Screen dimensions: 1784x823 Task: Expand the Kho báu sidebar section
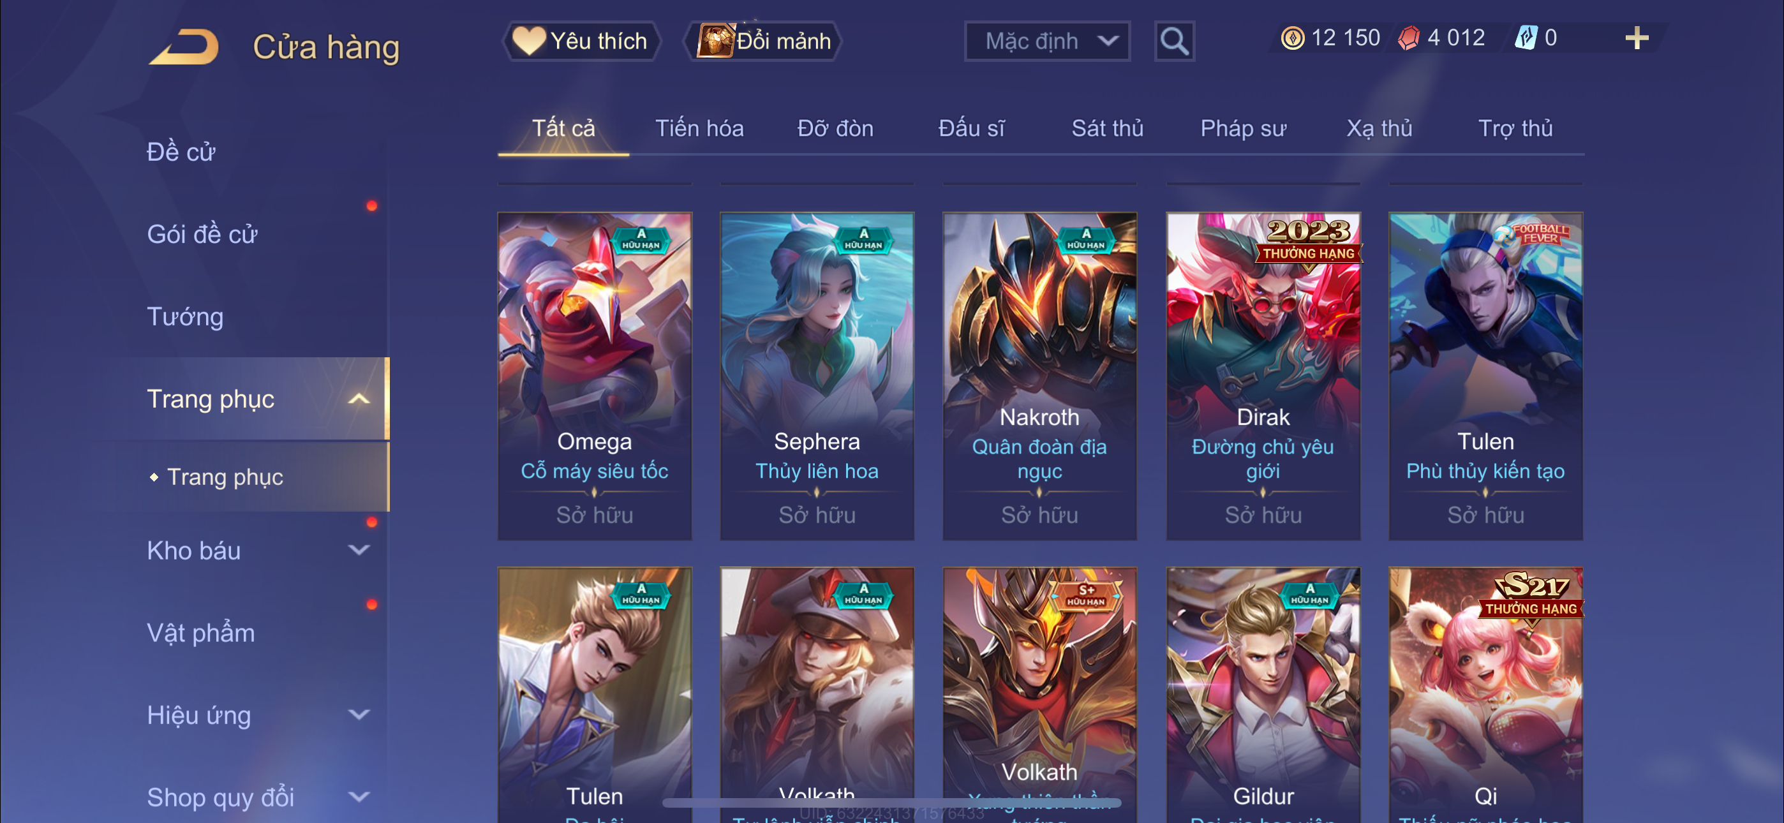pyautogui.click(x=359, y=550)
